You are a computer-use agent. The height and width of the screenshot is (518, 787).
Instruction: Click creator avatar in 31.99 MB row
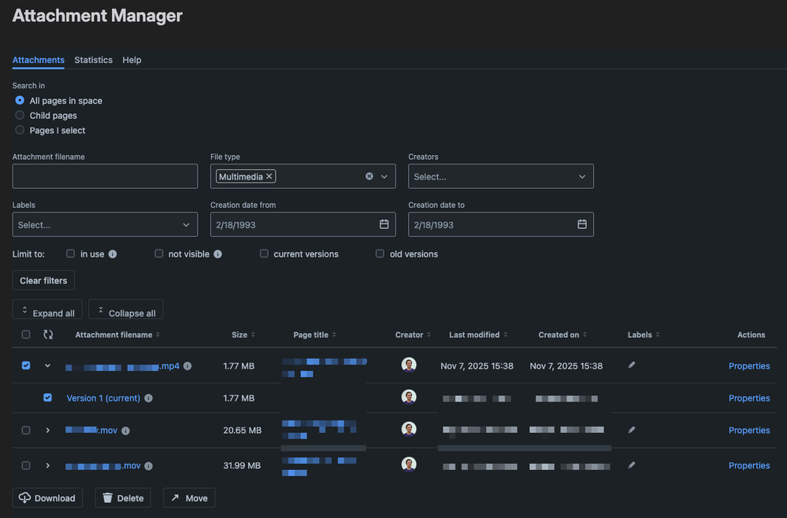409,464
